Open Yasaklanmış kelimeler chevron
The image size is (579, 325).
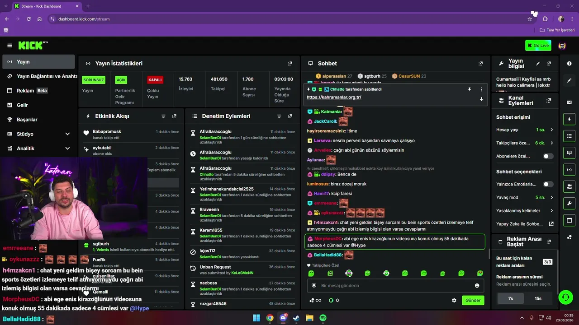[551, 211]
